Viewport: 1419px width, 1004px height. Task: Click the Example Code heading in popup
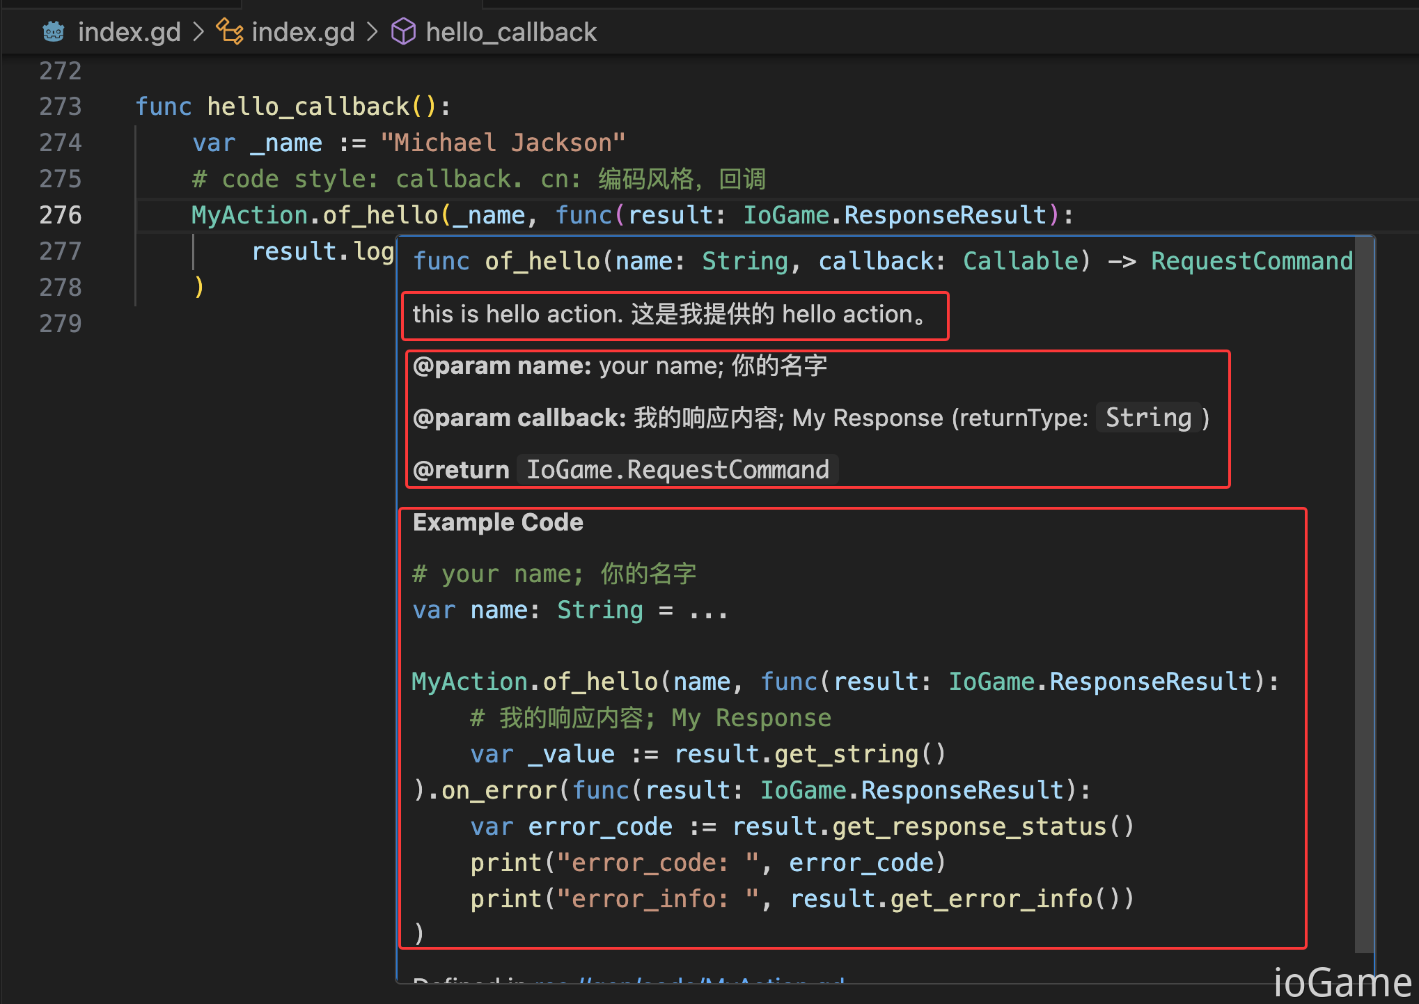(498, 522)
